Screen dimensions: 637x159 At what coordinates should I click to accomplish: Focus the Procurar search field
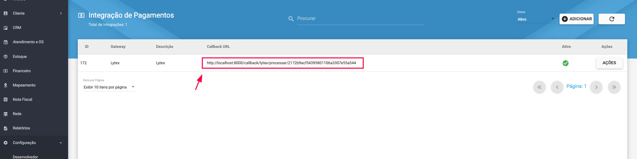coord(361,19)
